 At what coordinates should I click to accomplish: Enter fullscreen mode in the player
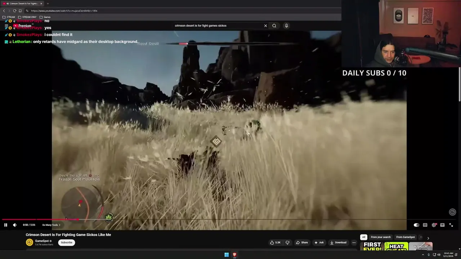click(x=451, y=225)
